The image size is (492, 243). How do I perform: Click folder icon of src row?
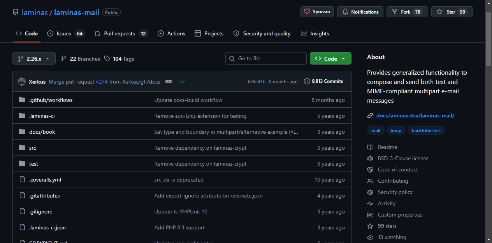(22, 148)
